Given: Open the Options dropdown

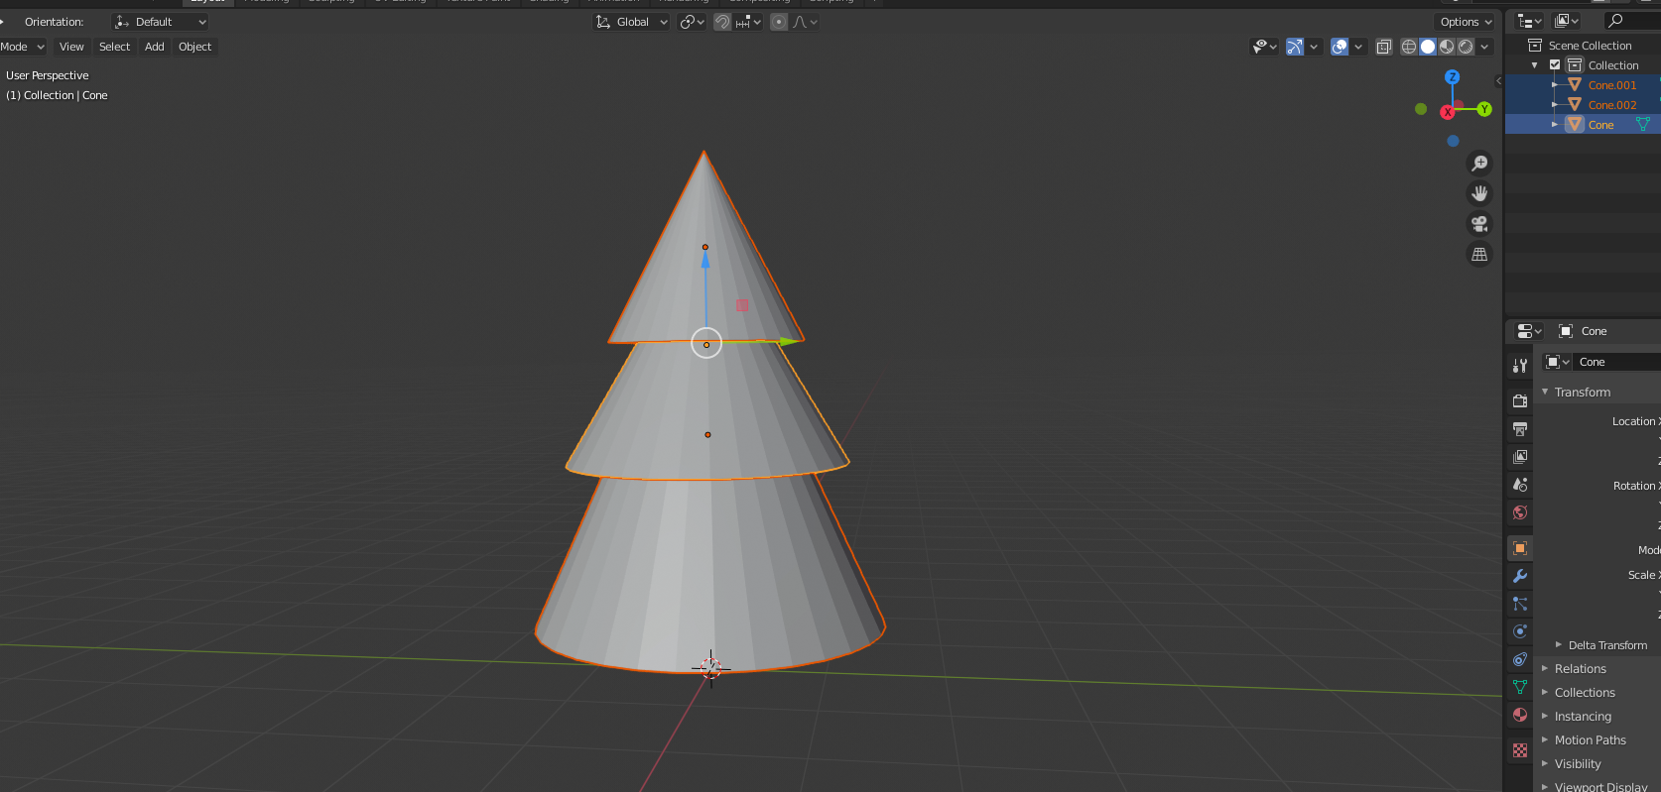Looking at the screenshot, I should point(1466,22).
